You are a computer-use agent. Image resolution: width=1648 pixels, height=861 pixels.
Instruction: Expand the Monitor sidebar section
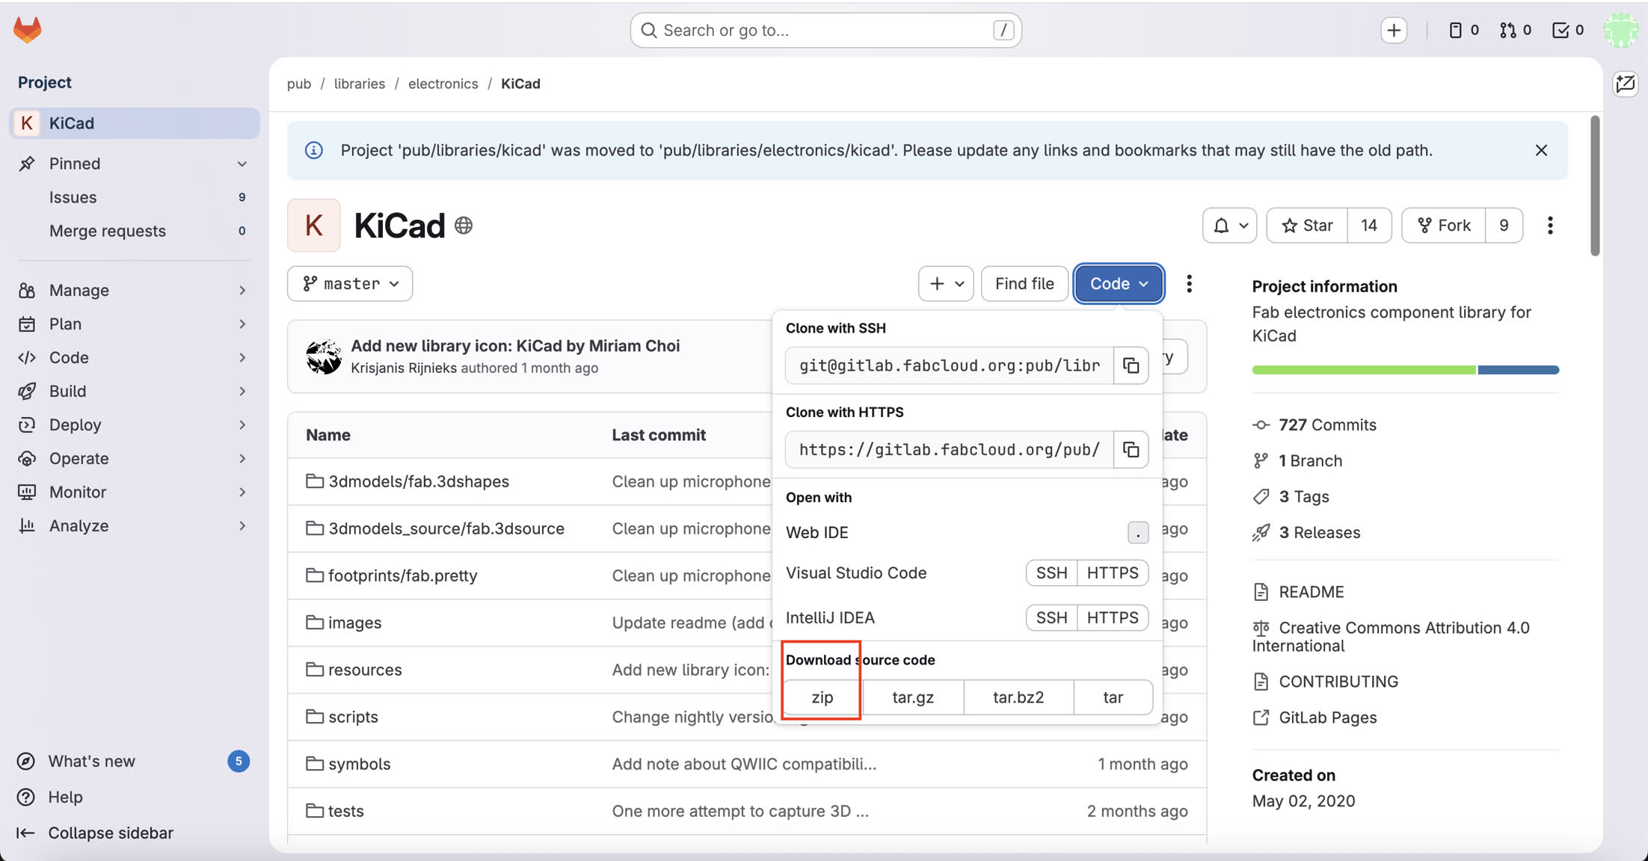(x=135, y=492)
